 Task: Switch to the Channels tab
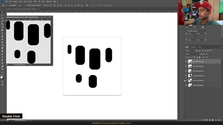pyautogui.click(x=193, y=47)
